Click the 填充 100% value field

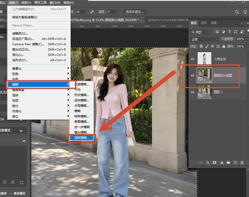[240, 46]
